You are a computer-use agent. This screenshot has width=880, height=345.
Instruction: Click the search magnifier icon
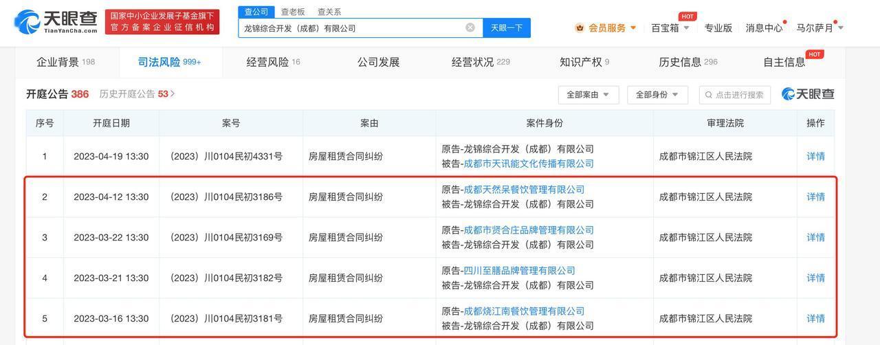[709, 95]
